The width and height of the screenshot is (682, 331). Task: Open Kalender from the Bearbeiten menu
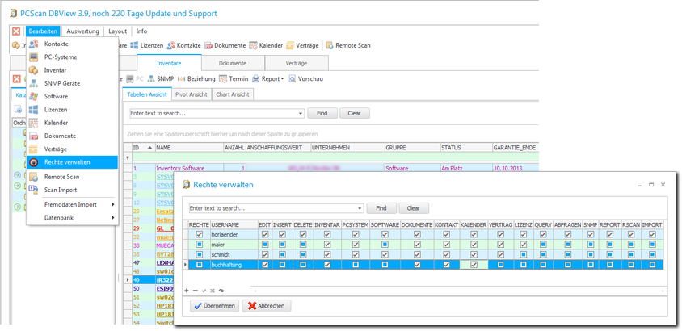click(x=72, y=123)
